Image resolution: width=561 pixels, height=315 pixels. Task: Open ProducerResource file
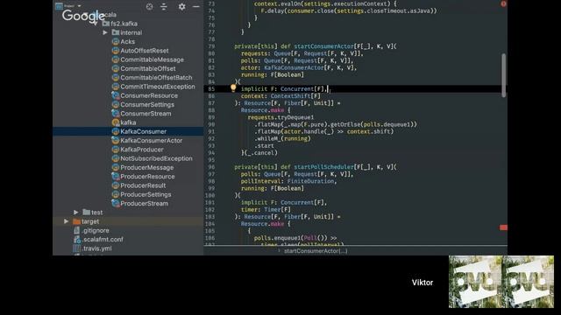point(147,177)
